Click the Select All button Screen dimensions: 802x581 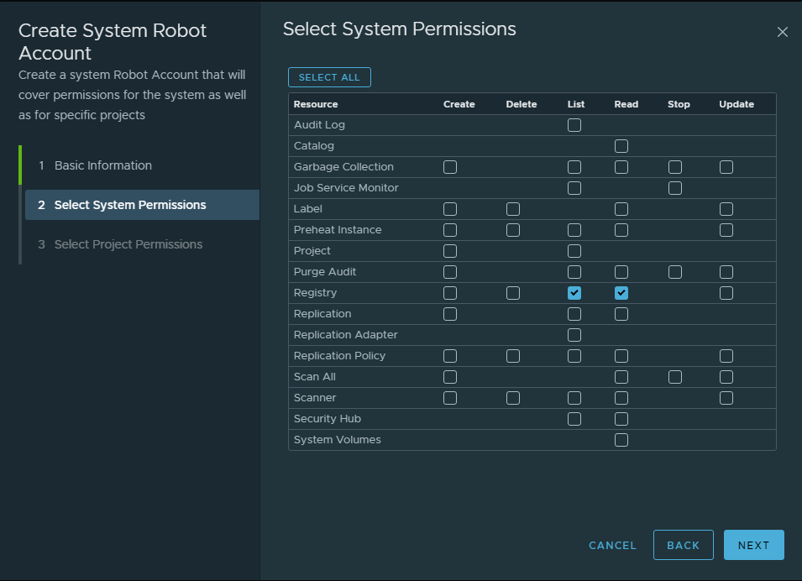pyautogui.click(x=329, y=77)
